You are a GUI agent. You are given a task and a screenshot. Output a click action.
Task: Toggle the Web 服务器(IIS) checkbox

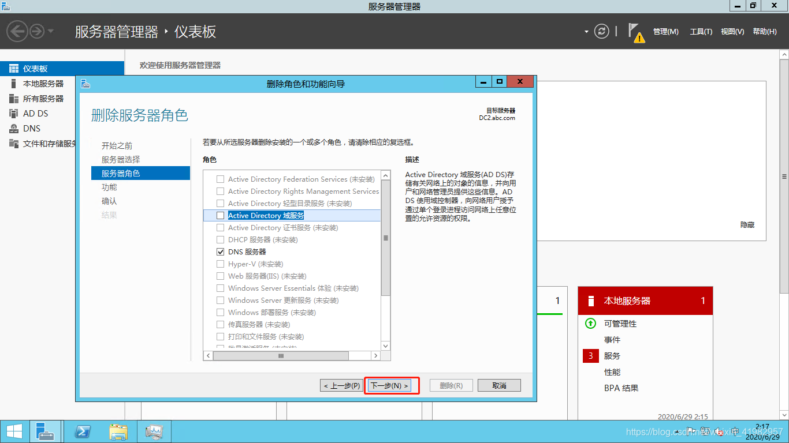pyautogui.click(x=220, y=276)
